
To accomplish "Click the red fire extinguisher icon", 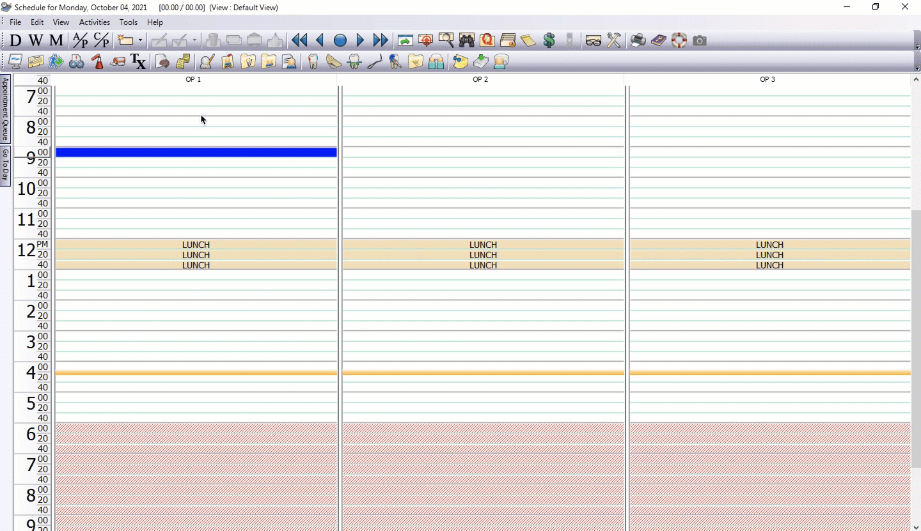I will [x=97, y=61].
